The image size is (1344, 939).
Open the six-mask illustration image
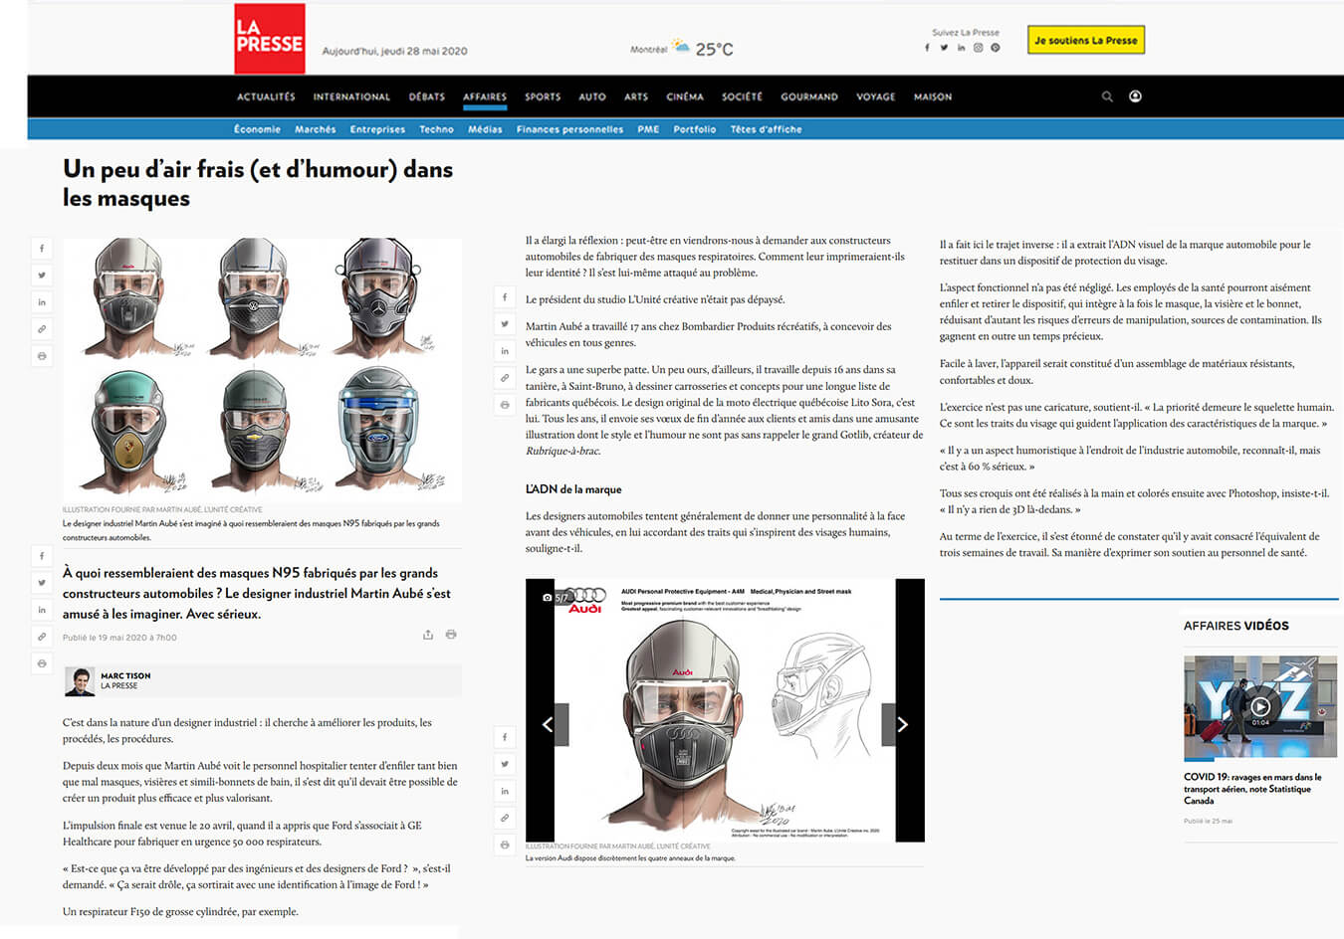click(x=262, y=369)
